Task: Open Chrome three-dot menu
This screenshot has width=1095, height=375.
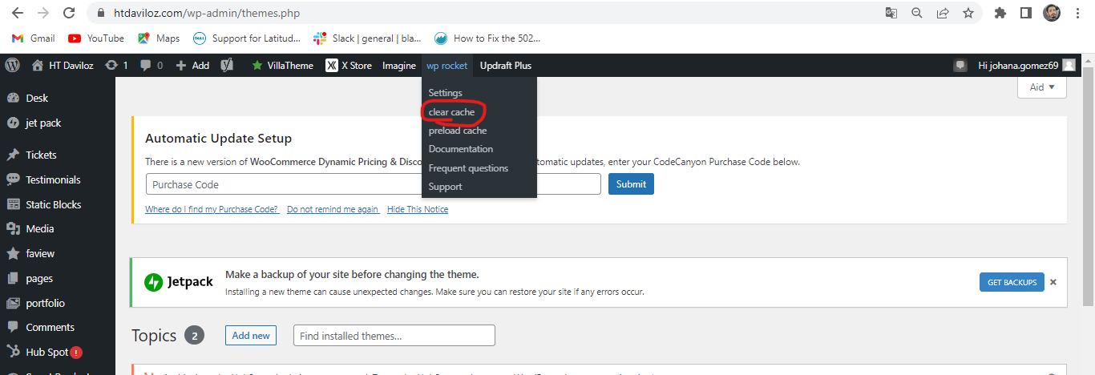Action: tap(1078, 13)
